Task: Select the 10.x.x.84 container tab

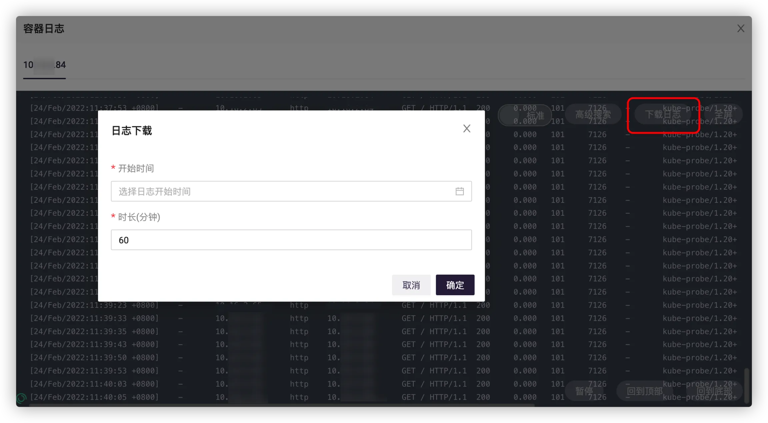Action: pos(44,65)
